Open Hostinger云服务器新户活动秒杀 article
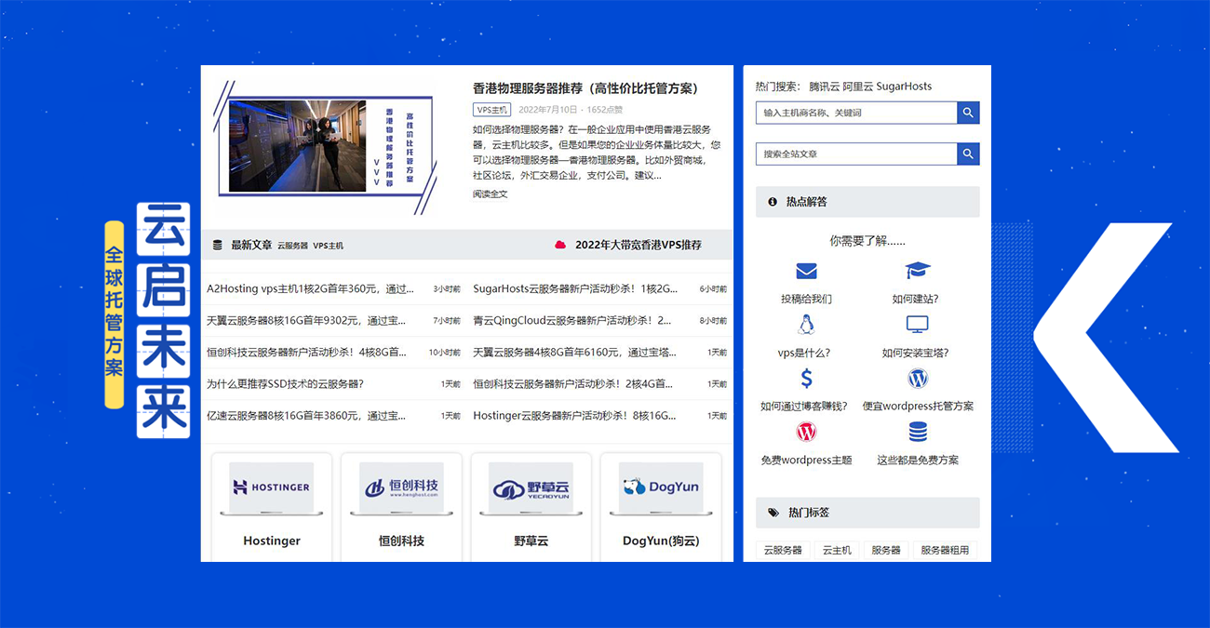1210x628 pixels. tap(574, 415)
